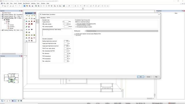Expand Sanitary/Heating - 000 - Foundation node
This screenshot has height=104, width=185.
[1, 14]
